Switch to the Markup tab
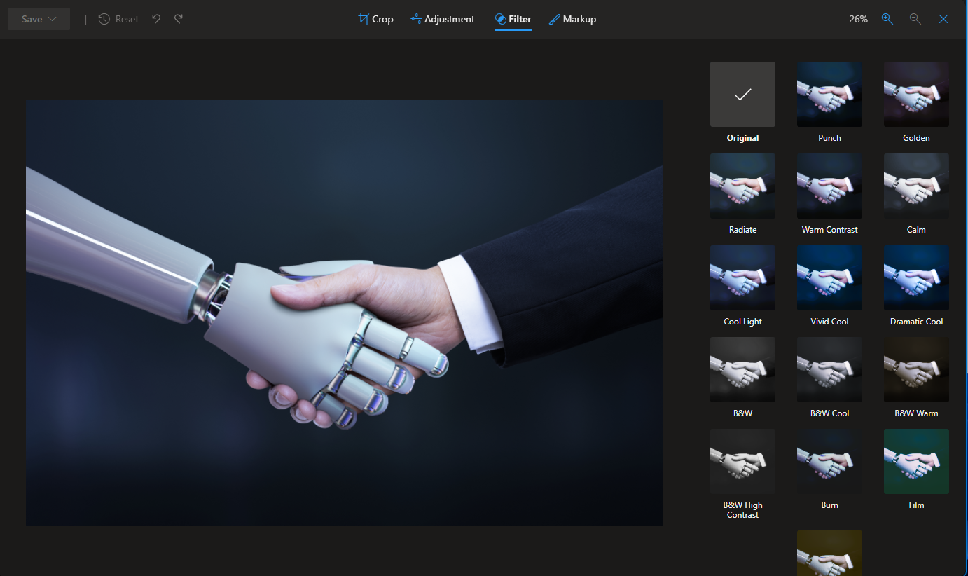968x576 pixels. (572, 19)
